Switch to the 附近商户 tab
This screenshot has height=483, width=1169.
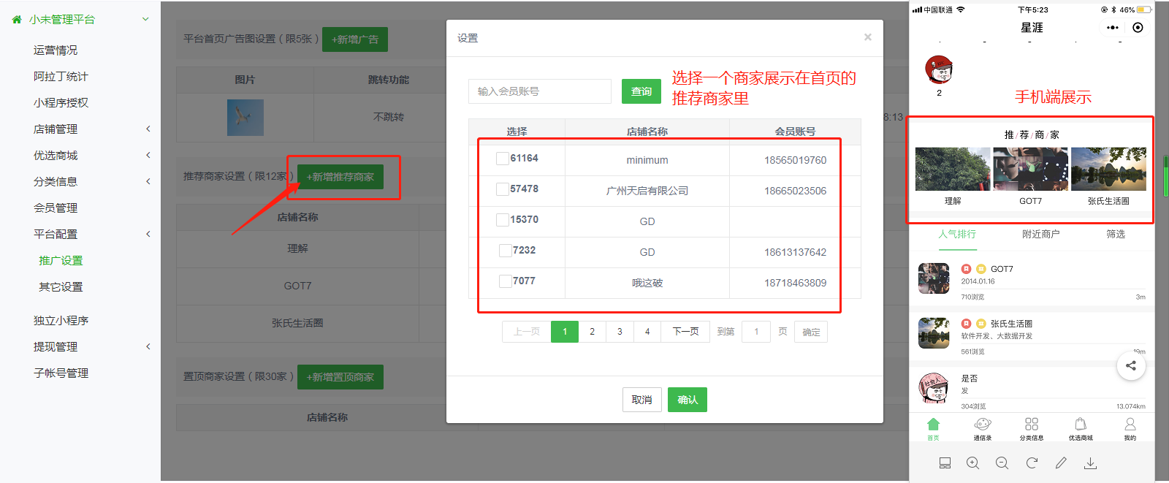pyautogui.click(x=1040, y=235)
